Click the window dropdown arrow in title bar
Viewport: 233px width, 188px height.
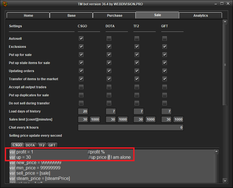click(215, 4)
